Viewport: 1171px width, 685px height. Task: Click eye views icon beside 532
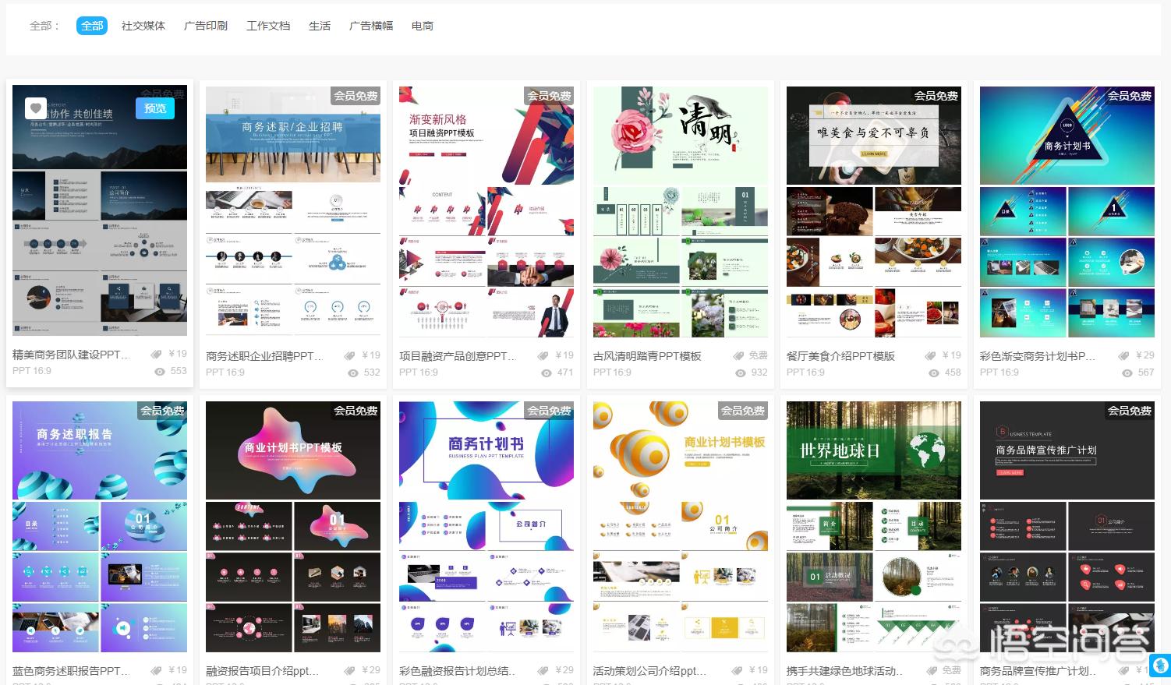(x=353, y=373)
